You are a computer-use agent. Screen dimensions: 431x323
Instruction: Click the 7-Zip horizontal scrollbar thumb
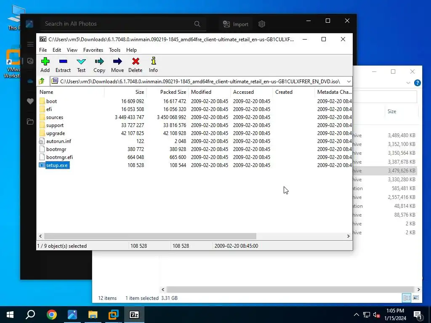[150, 236]
